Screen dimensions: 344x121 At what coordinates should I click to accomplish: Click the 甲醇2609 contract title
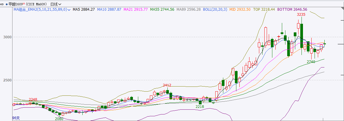[x=15, y=4]
